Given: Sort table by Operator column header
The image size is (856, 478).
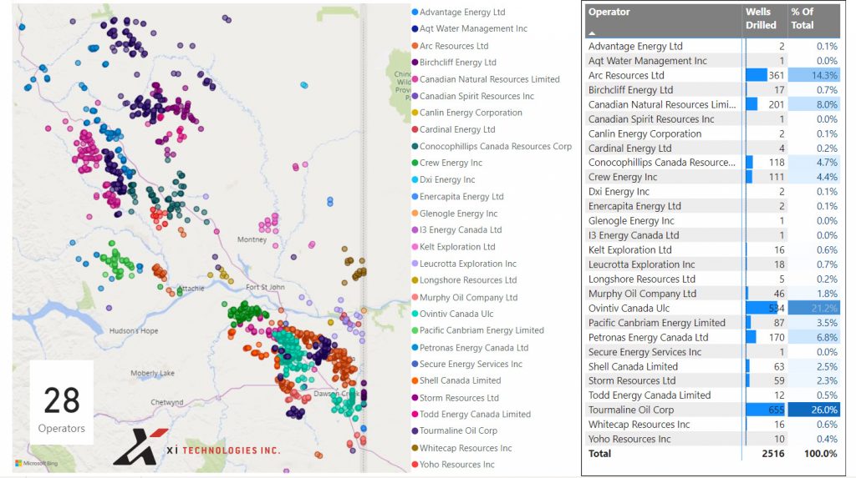Looking at the screenshot, I should point(609,12).
